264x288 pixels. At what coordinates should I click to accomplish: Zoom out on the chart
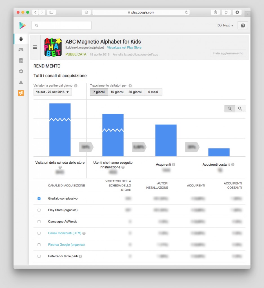(240, 109)
